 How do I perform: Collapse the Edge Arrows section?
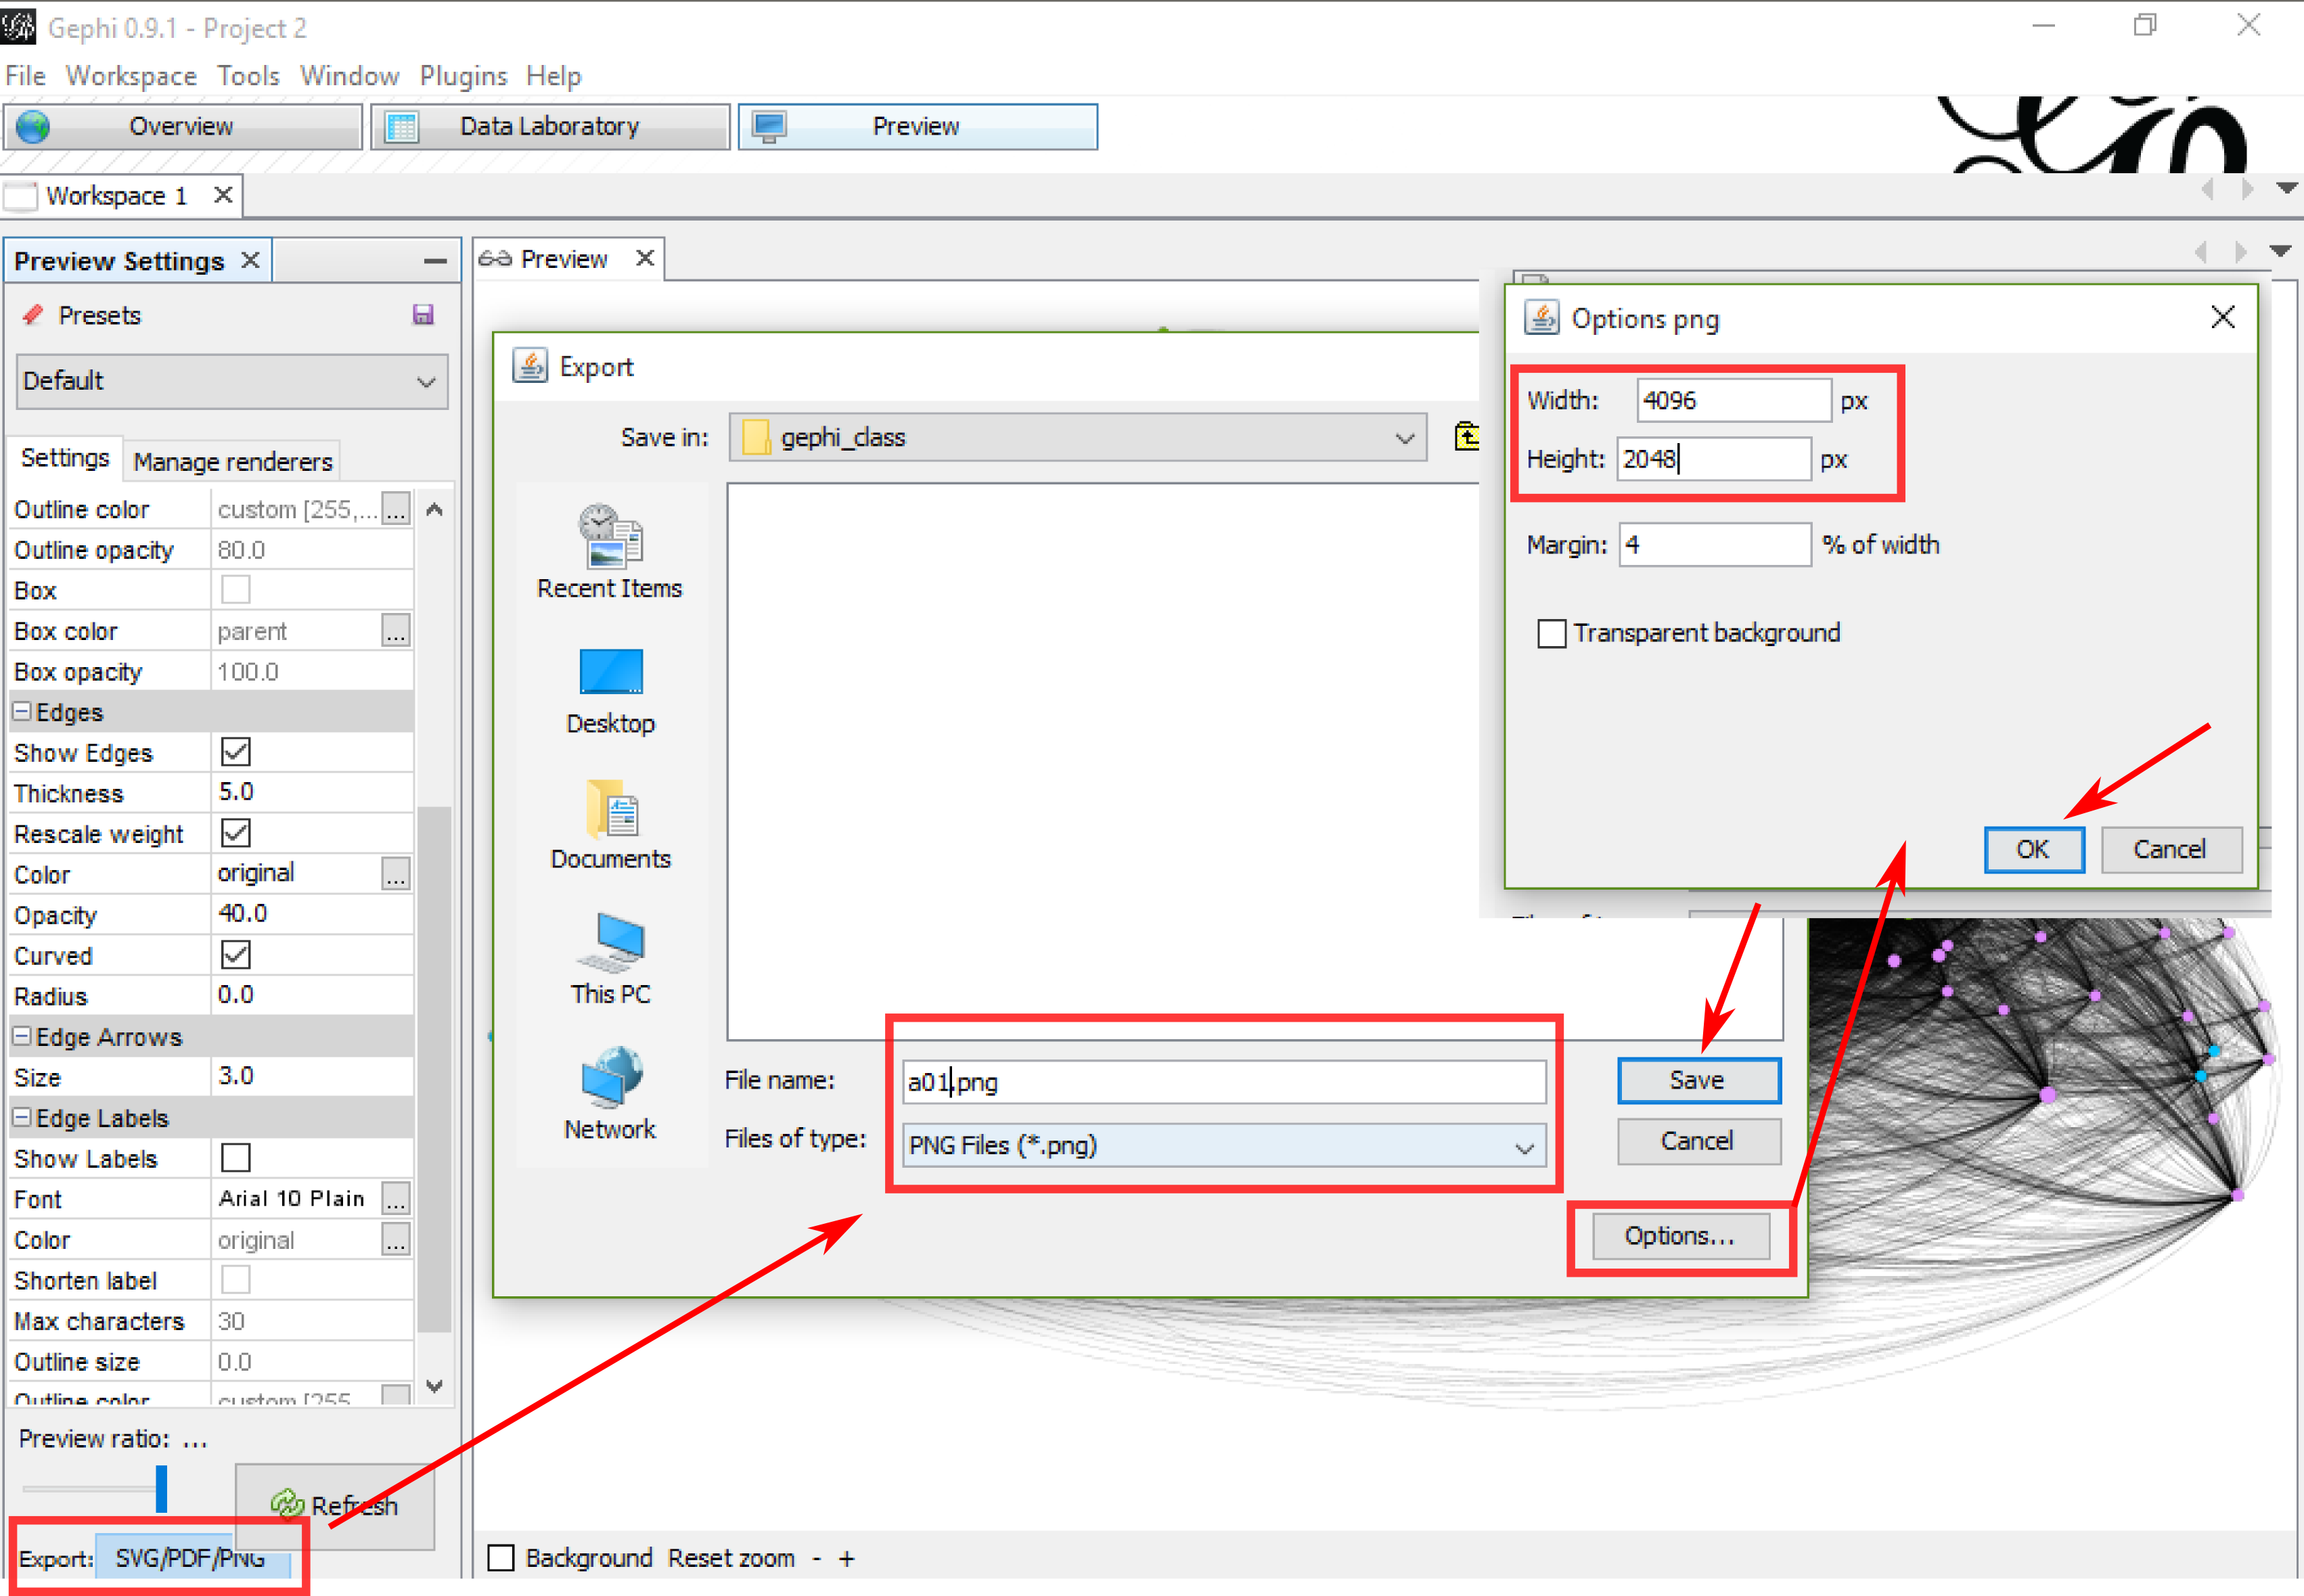pyautogui.click(x=21, y=1037)
